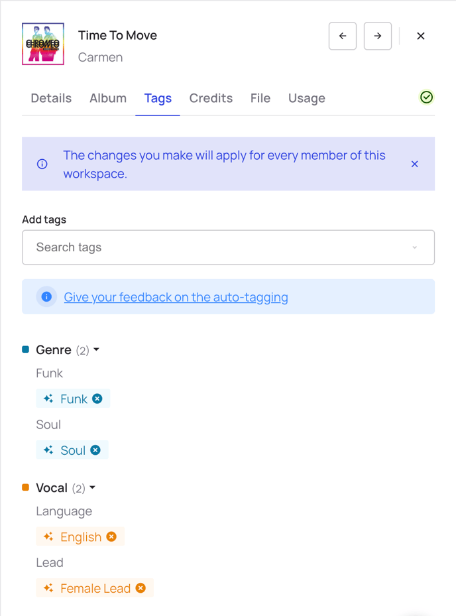
Task: Open the Search tags dropdown arrow
Action: (414, 247)
